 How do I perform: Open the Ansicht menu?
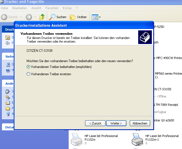[36, 8]
